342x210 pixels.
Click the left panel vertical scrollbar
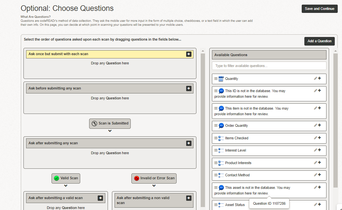(x=203, y=130)
